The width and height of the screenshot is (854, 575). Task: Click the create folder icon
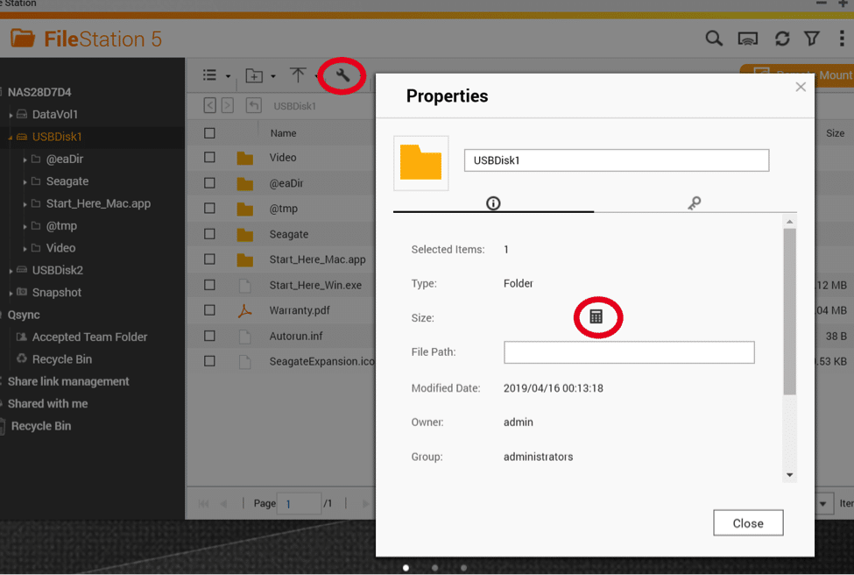pos(254,75)
